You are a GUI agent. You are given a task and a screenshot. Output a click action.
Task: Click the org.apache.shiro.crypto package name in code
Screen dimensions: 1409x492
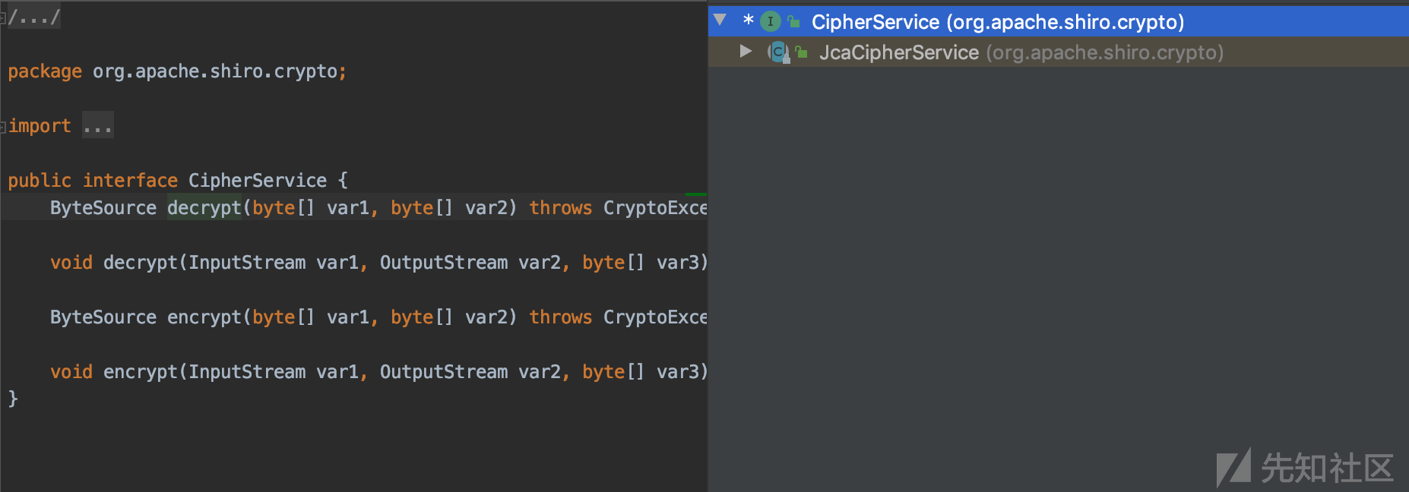(215, 71)
